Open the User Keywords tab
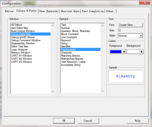Viewport: 152px width, 127px height. click(49, 11)
